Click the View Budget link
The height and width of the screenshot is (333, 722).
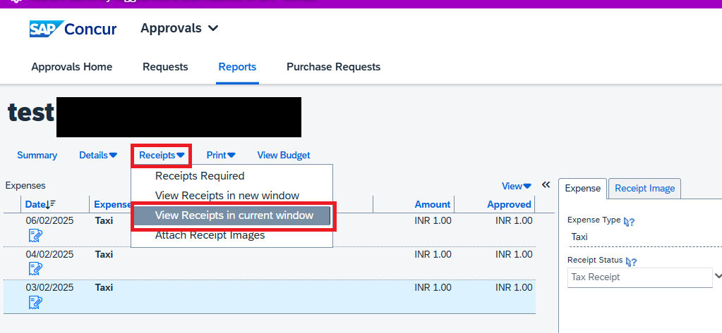pos(284,156)
